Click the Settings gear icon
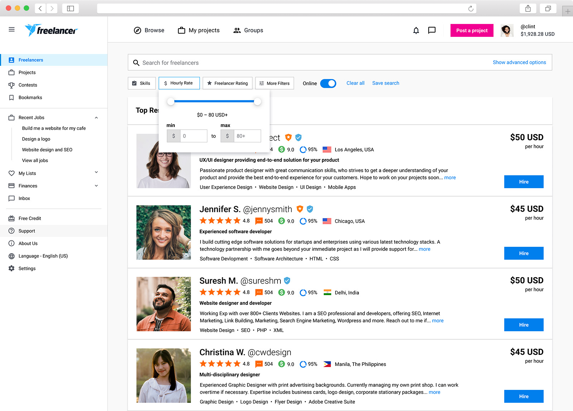The width and height of the screenshot is (573, 411). click(x=11, y=268)
